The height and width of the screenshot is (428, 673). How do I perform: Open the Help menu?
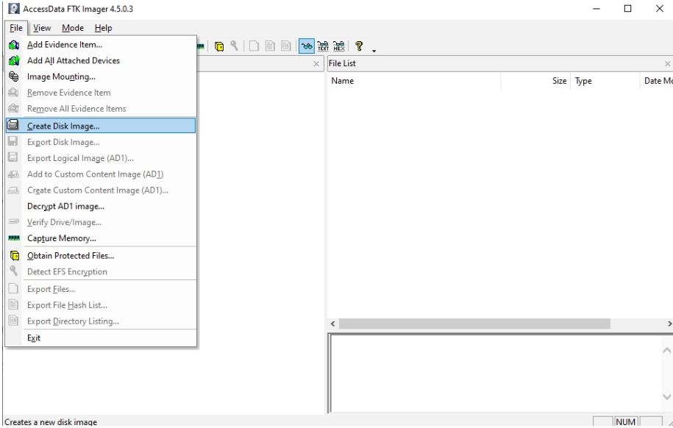104,28
